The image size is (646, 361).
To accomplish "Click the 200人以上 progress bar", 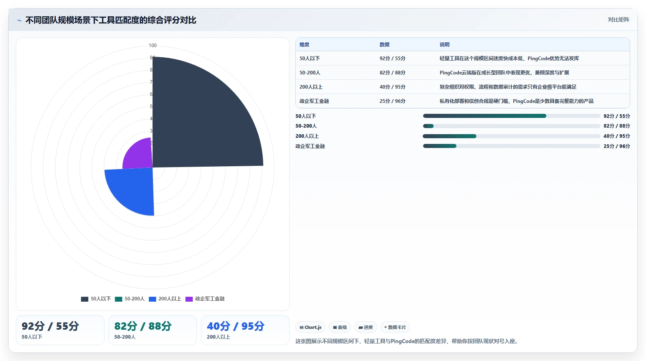I will (x=511, y=136).
